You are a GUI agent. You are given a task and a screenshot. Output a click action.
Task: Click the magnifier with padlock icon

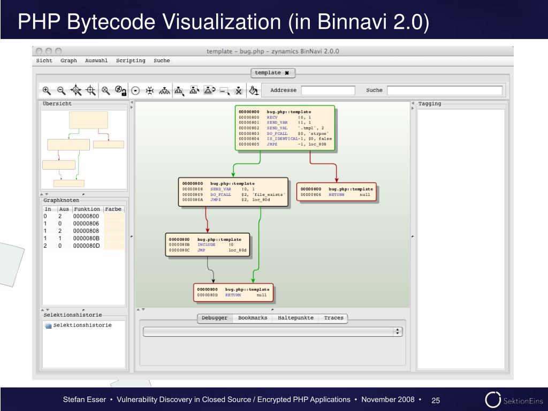(x=120, y=90)
